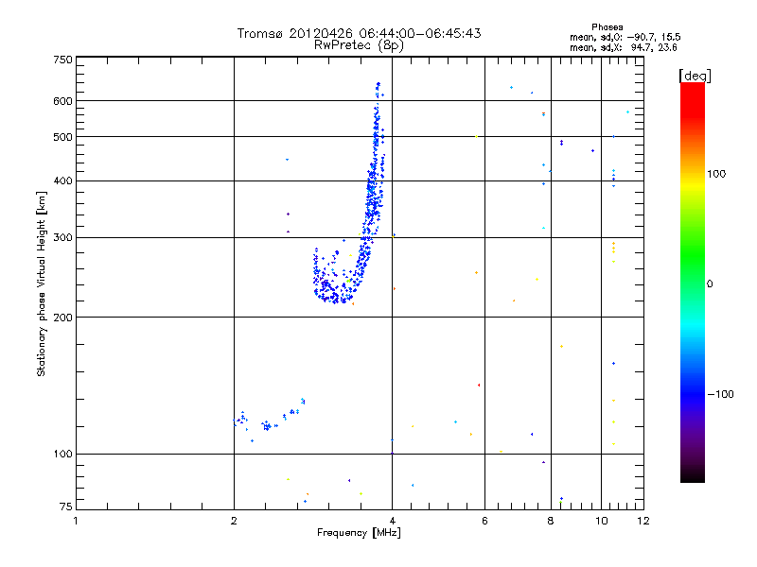Click the y-axis tick label '600'
This screenshot has width=757, height=567.
(x=62, y=101)
